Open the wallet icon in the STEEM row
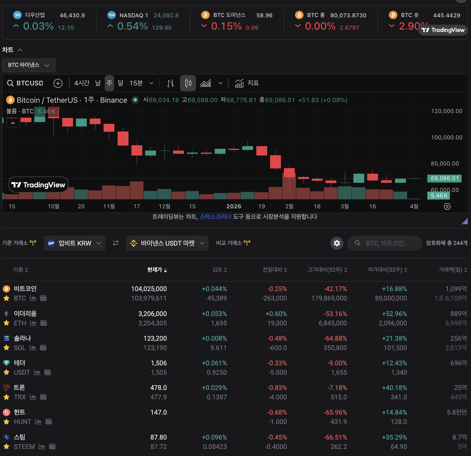 [52, 447]
